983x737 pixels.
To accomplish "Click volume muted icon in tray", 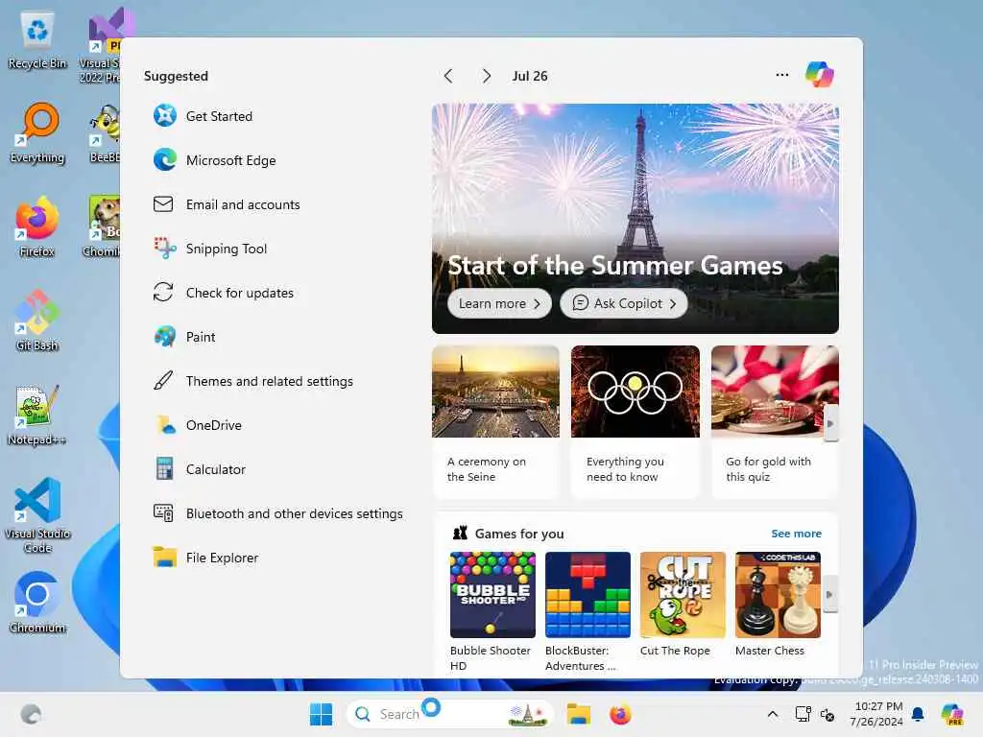I will pos(827,714).
